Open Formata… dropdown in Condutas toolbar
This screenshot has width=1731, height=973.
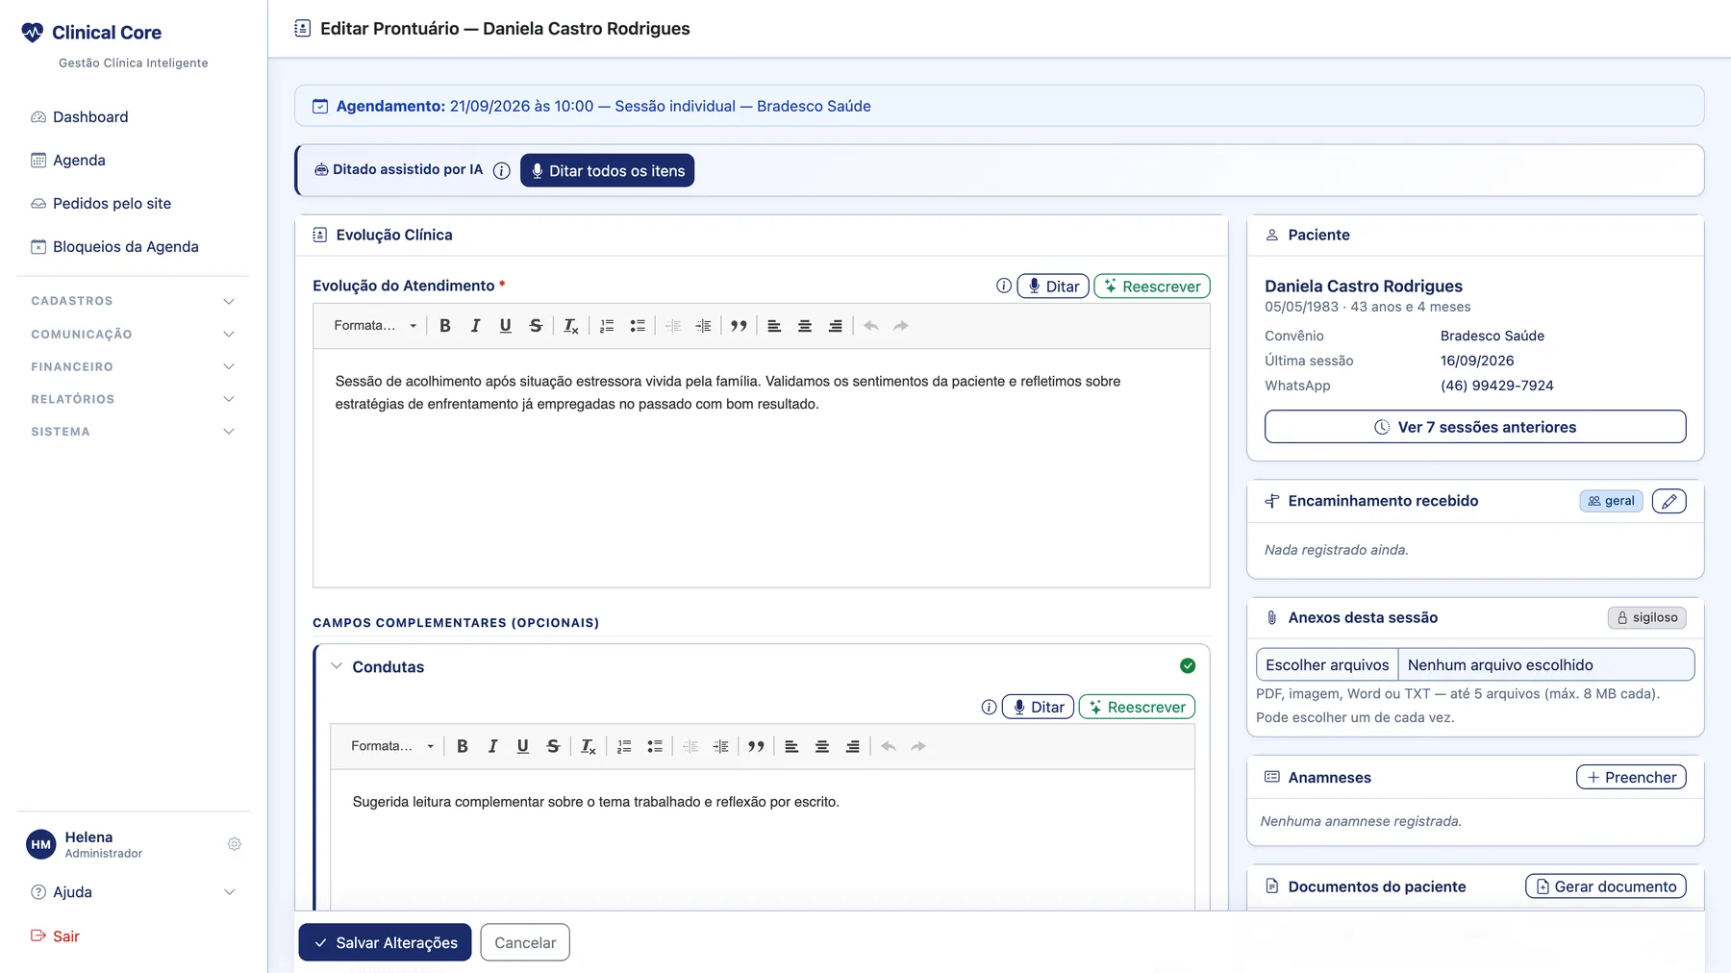[392, 746]
